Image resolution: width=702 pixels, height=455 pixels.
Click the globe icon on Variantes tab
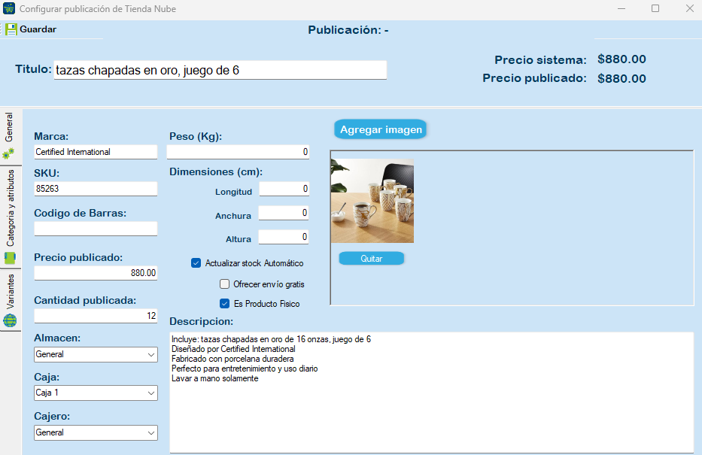[9, 321]
